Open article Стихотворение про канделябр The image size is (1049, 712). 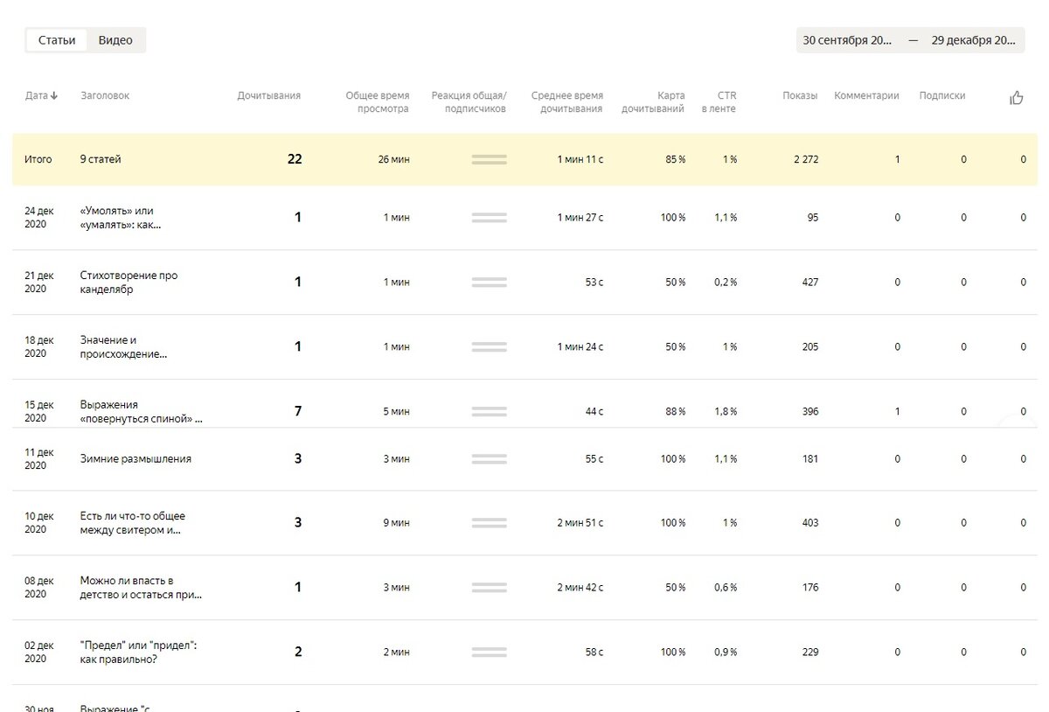tap(129, 283)
